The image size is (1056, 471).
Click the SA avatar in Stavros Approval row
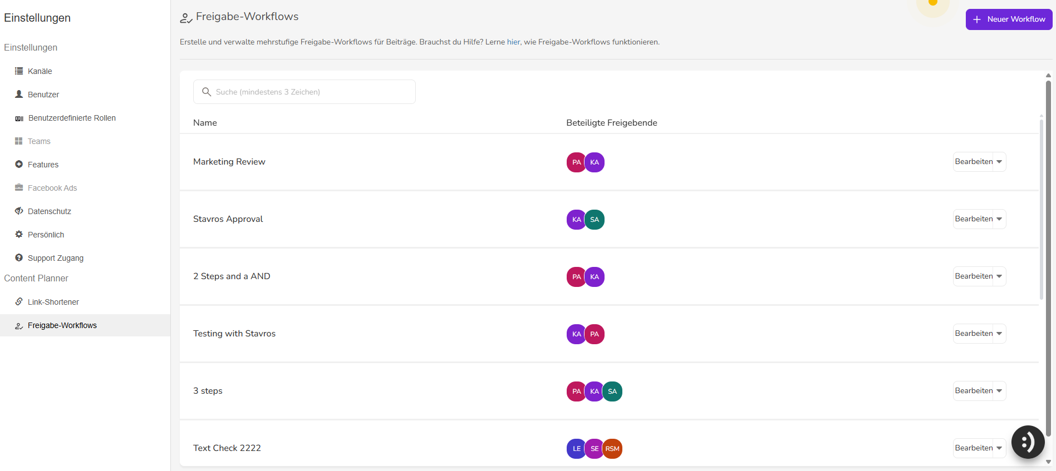595,220
